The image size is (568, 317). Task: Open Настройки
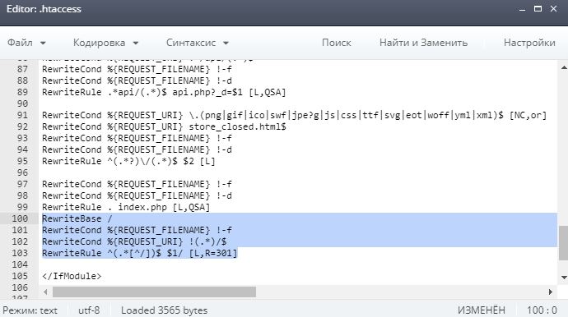coord(529,43)
